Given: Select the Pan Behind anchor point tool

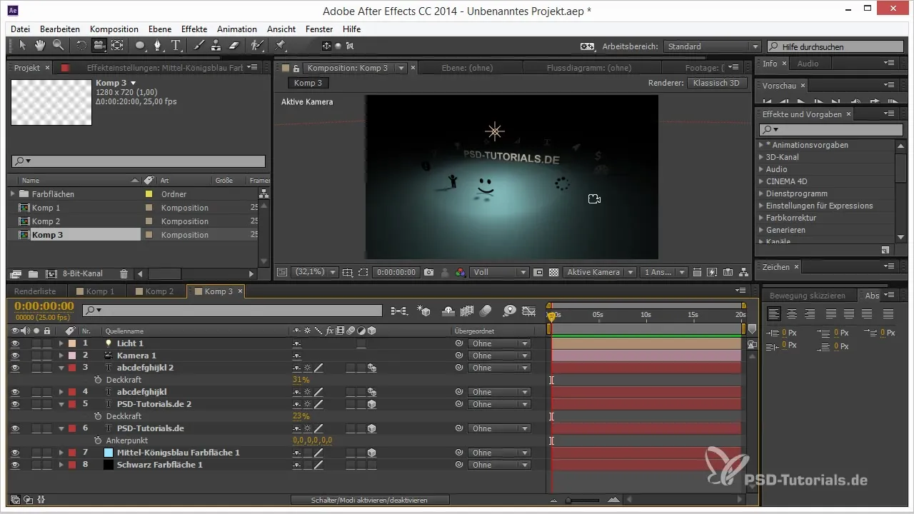Looking at the screenshot, I should click(x=117, y=46).
